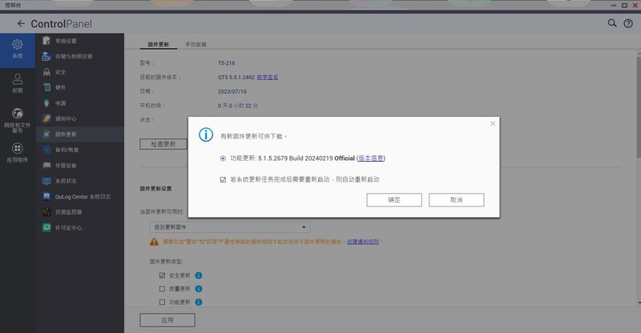Open 应用程序 grid icon in sidebar
641x333 pixels.
click(17, 148)
